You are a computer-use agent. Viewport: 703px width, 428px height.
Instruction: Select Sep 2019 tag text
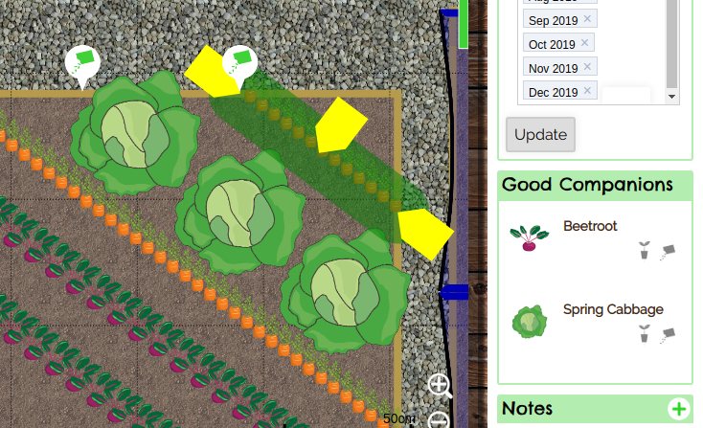(x=553, y=21)
